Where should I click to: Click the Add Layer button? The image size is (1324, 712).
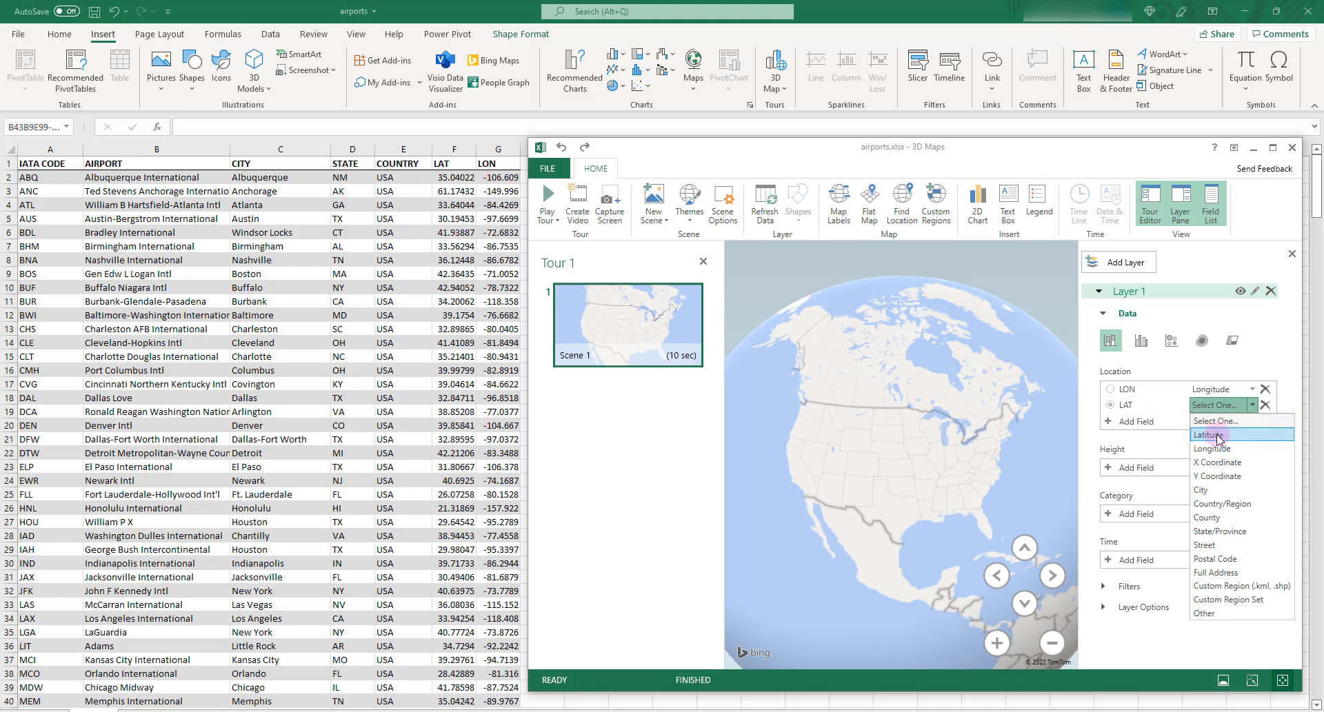click(x=1119, y=262)
